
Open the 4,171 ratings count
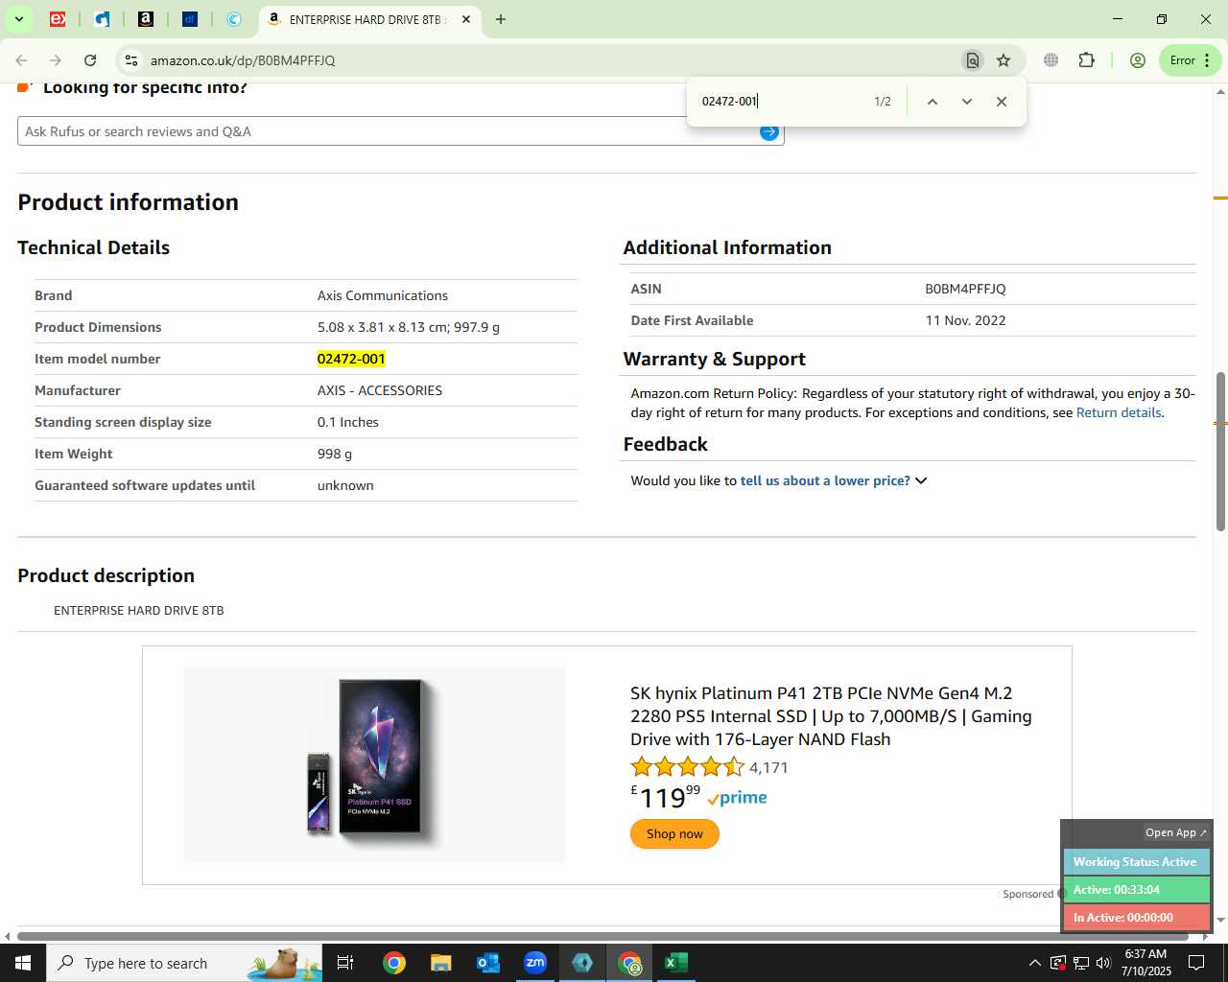(x=768, y=768)
